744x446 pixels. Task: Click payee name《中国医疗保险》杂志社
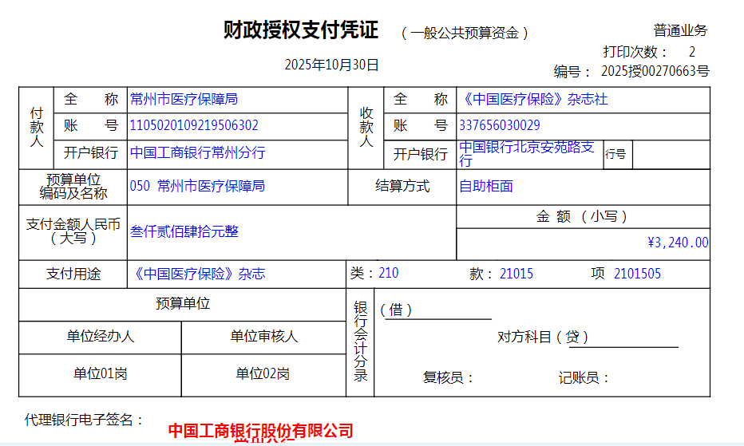[533, 100]
